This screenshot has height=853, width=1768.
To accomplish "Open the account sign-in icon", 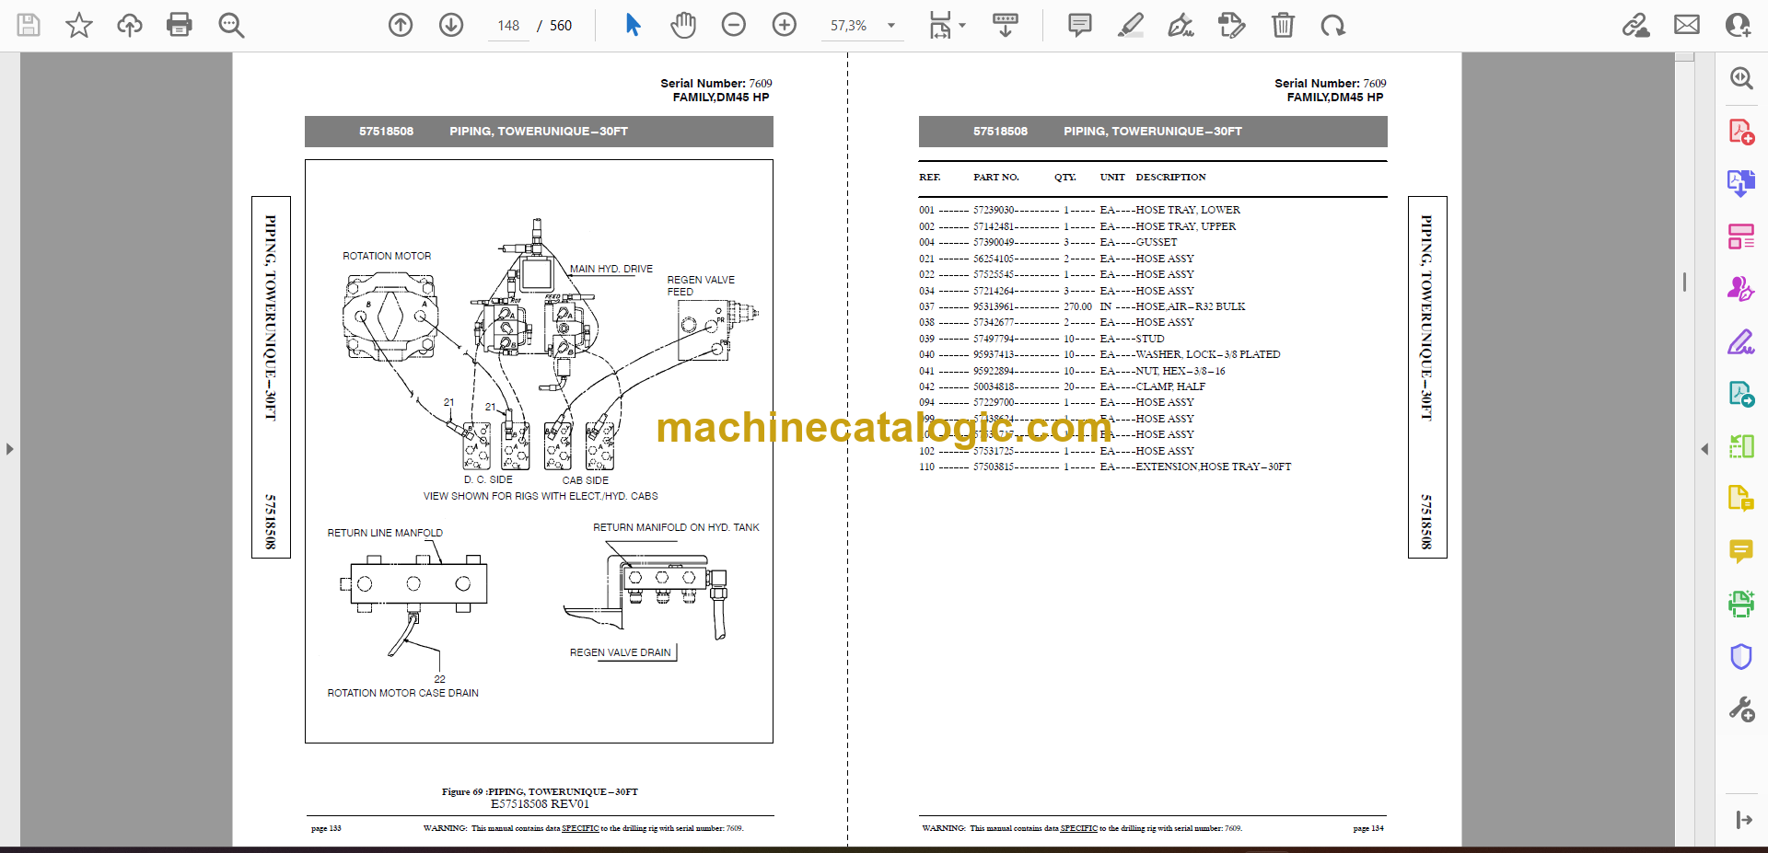I will [x=1738, y=25].
